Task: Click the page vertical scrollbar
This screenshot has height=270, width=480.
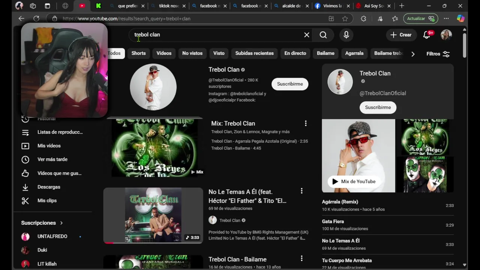Action: (x=465, y=46)
